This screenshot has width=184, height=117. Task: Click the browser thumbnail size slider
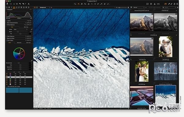point(122,7)
